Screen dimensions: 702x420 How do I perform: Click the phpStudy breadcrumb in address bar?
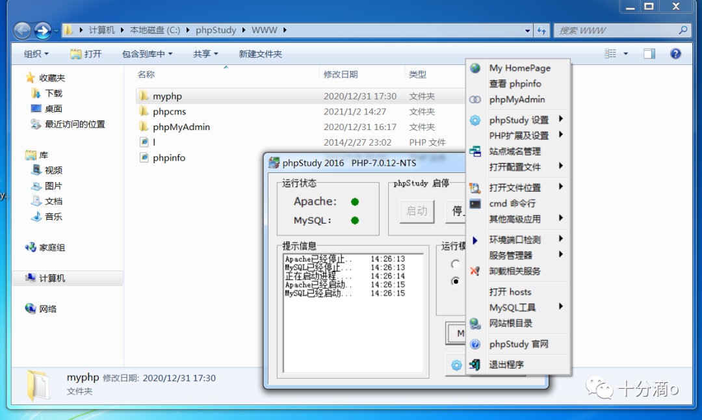tap(216, 30)
